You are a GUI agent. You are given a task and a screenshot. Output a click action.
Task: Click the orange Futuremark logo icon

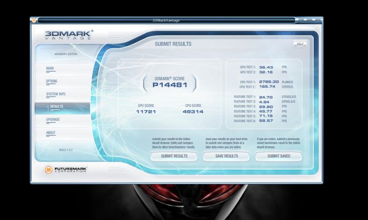click(x=48, y=169)
